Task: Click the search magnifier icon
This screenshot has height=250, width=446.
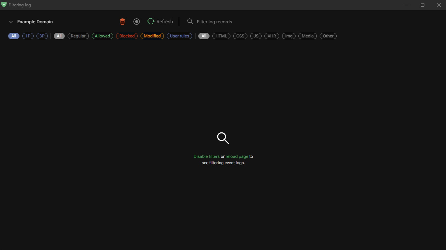Action: [190, 22]
